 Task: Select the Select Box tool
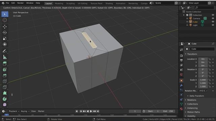click(5, 14)
